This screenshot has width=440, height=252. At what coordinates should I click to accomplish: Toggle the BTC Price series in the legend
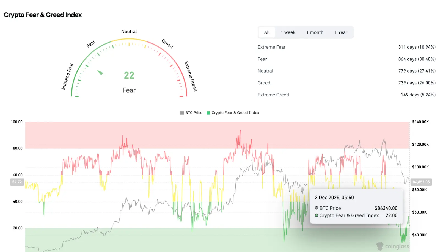(x=192, y=113)
